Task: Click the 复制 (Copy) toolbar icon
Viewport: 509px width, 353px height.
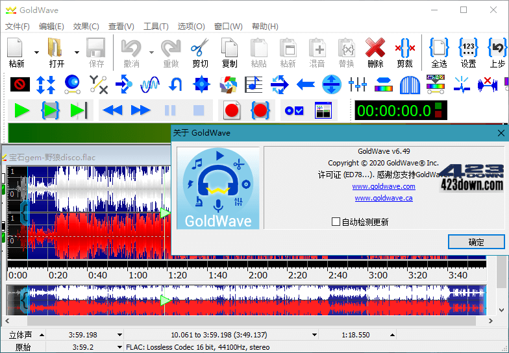Action: pyautogui.click(x=229, y=48)
